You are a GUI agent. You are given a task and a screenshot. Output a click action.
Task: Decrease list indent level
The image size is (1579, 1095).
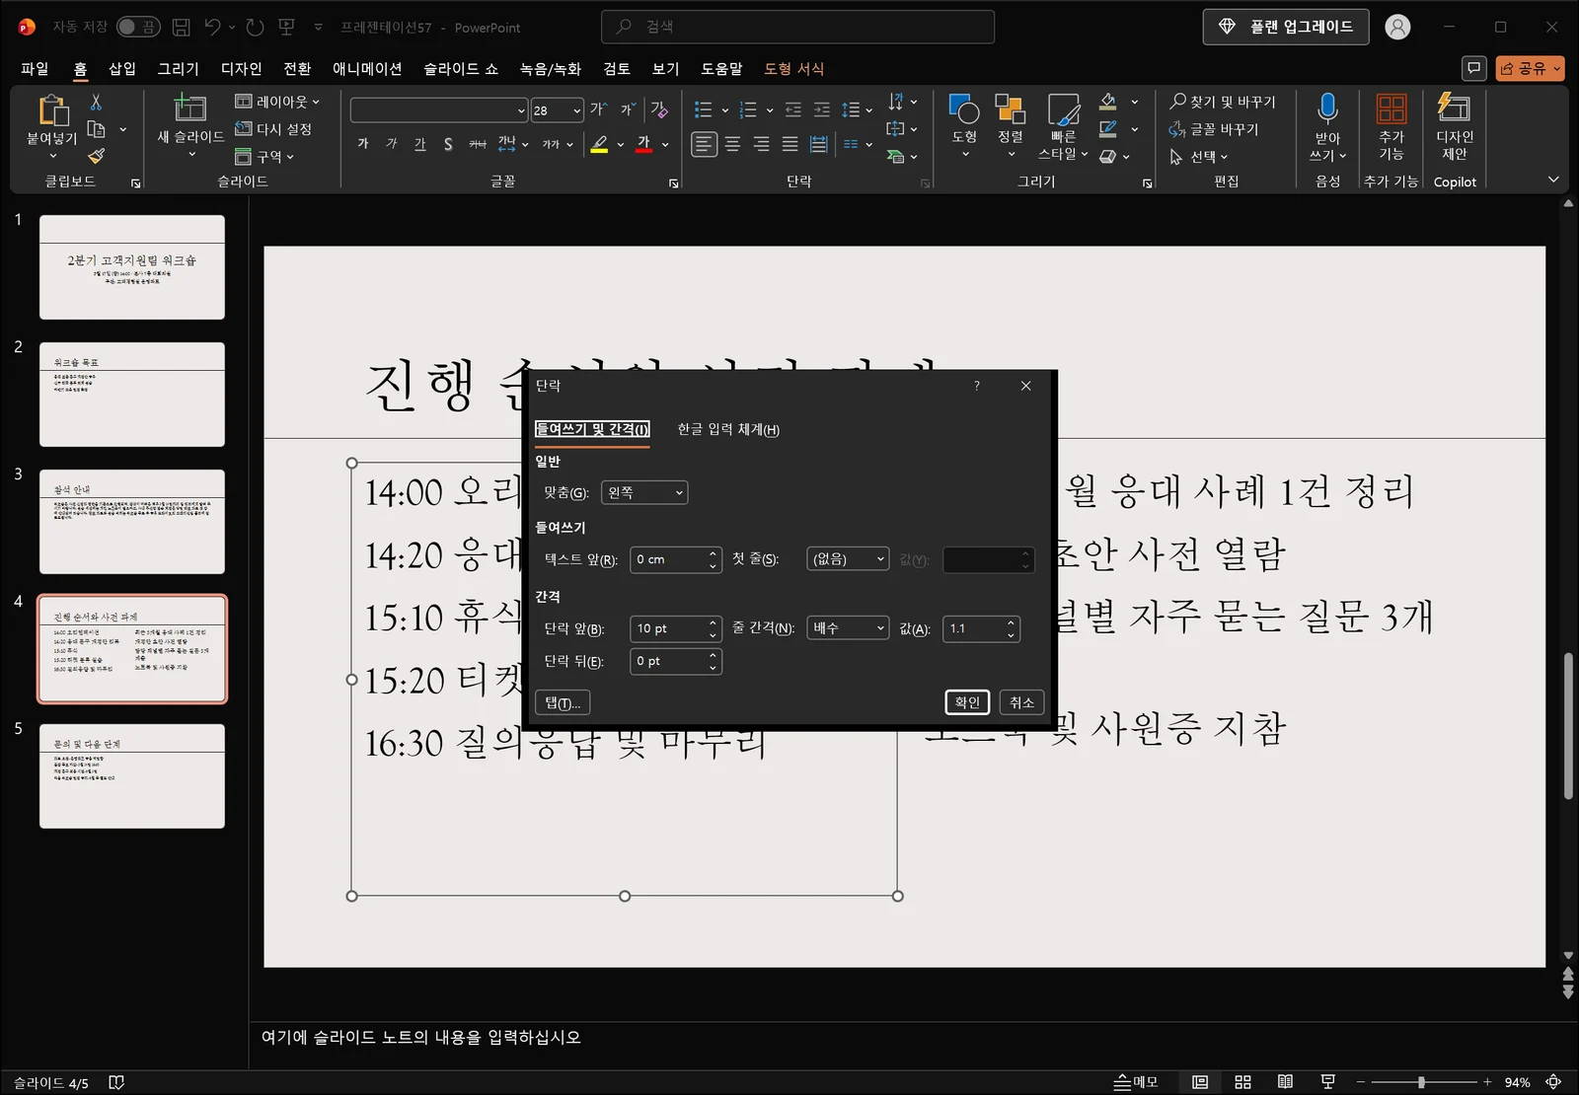(792, 109)
